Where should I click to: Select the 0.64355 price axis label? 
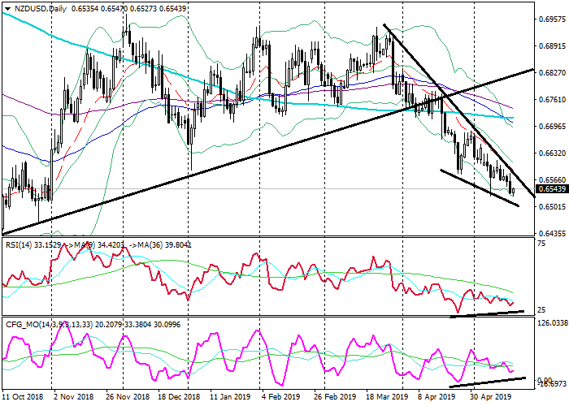[x=551, y=234]
